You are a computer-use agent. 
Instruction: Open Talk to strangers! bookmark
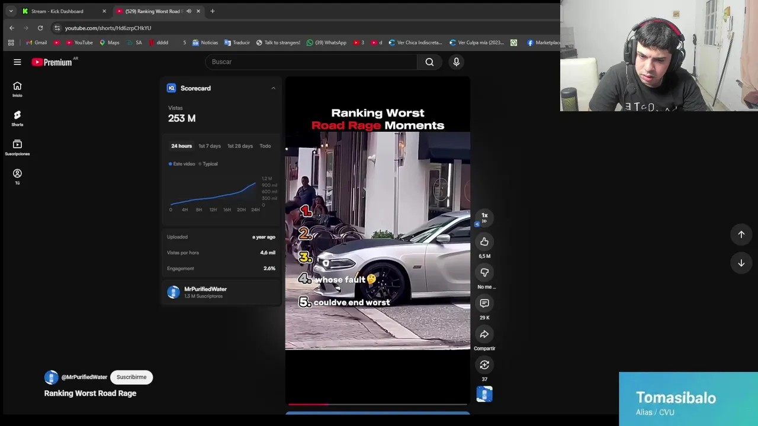click(x=278, y=43)
